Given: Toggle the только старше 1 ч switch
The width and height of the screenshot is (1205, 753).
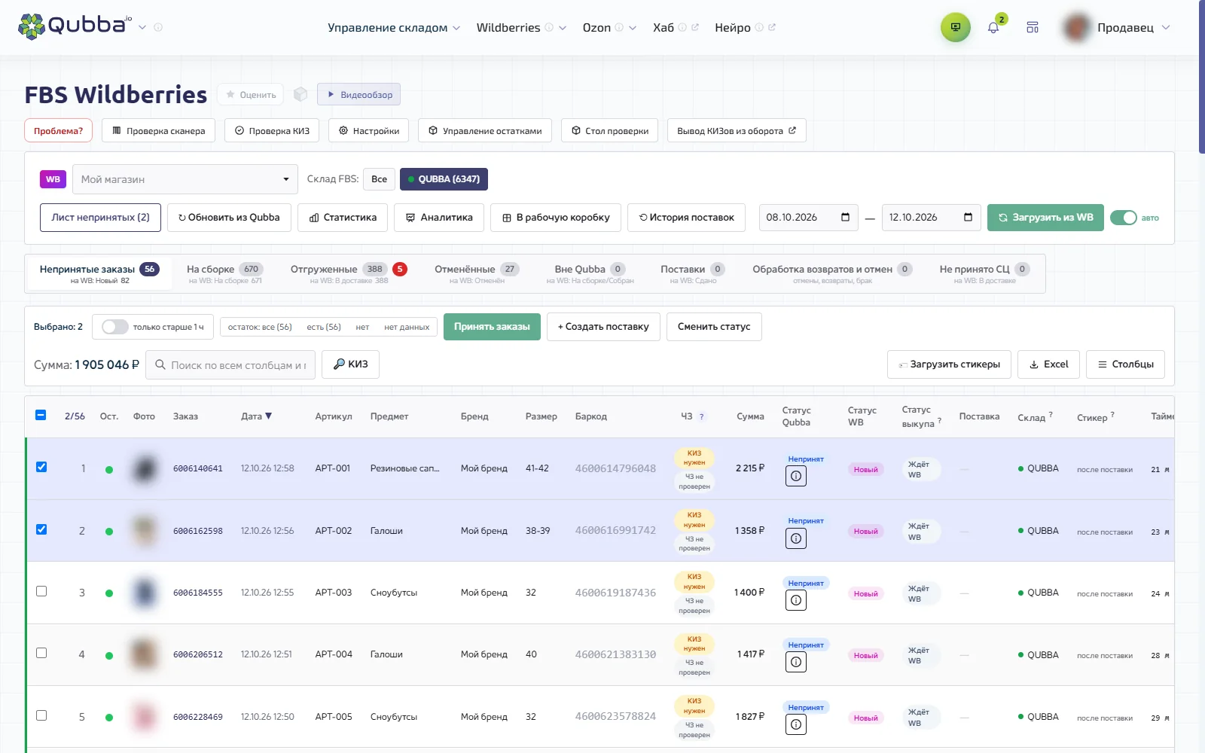Looking at the screenshot, I should (x=115, y=327).
